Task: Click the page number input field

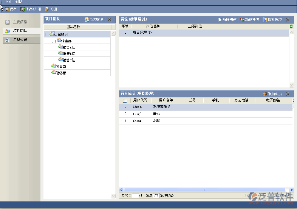Action: click(135, 195)
